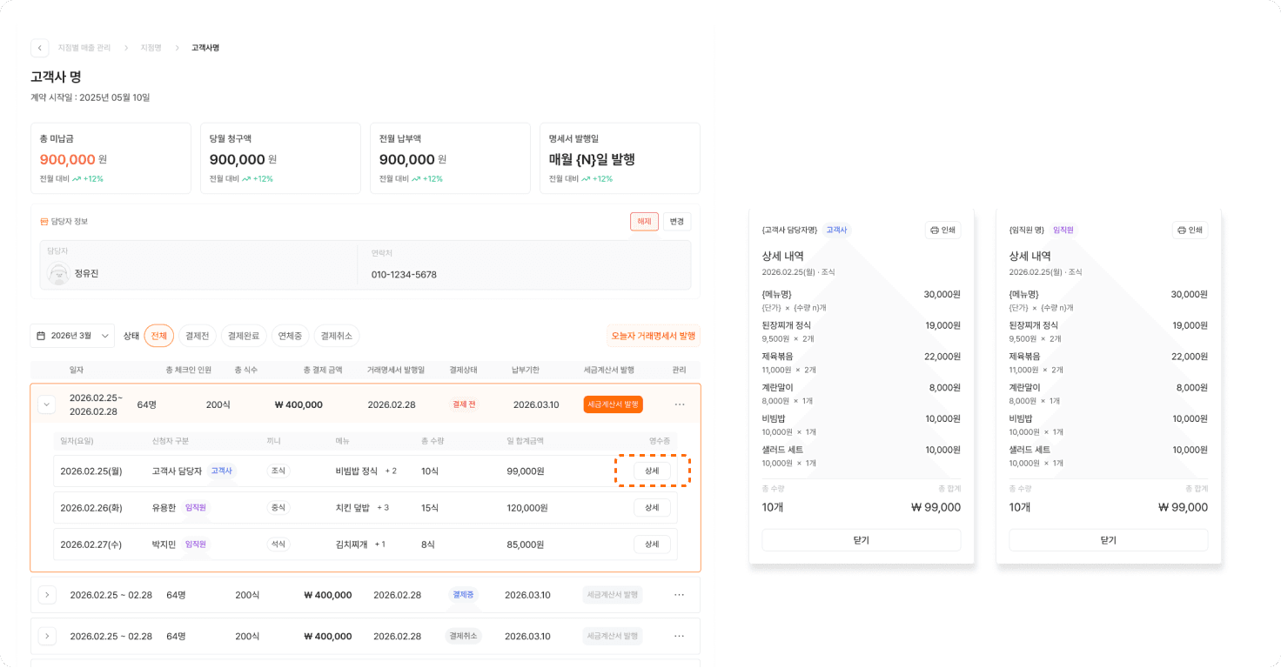Viewport: 1281px width, 668px height.
Task: Open more options for the 결제취소 row
Action: click(x=680, y=636)
